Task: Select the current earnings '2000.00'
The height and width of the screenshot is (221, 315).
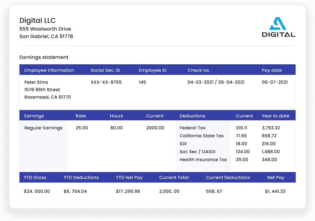Action: point(155,128)
